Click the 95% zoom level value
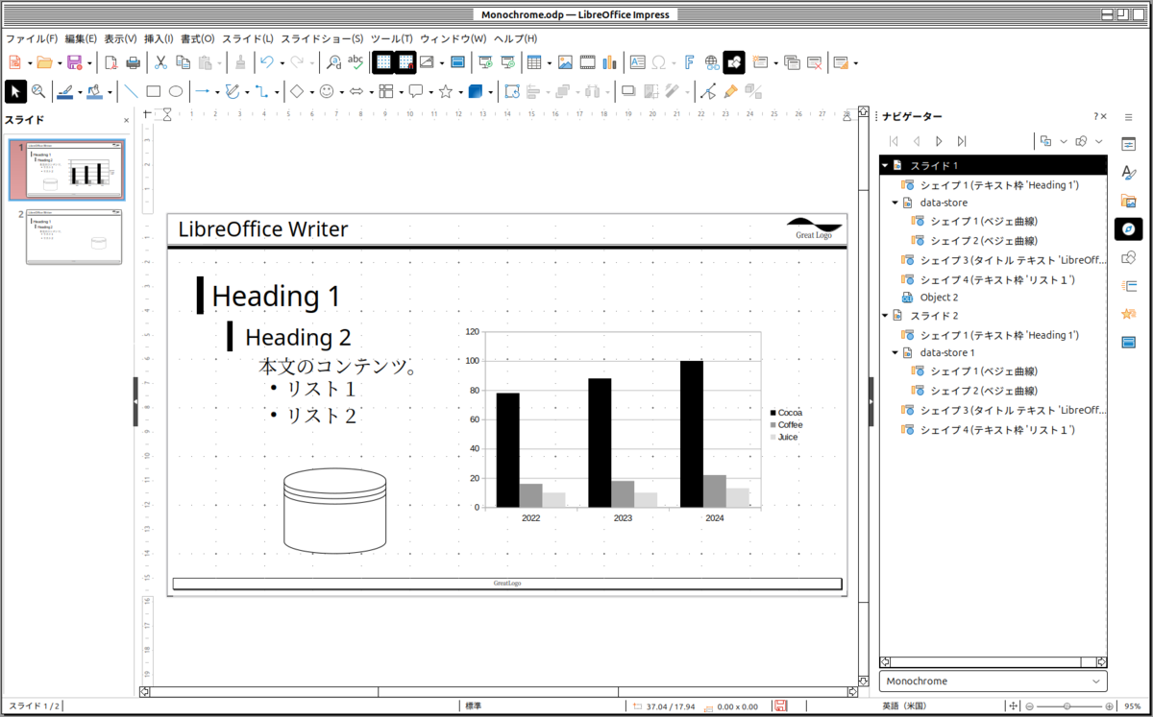Image resolution: width=1153 pixels, height=717 pixels. 1133,706
